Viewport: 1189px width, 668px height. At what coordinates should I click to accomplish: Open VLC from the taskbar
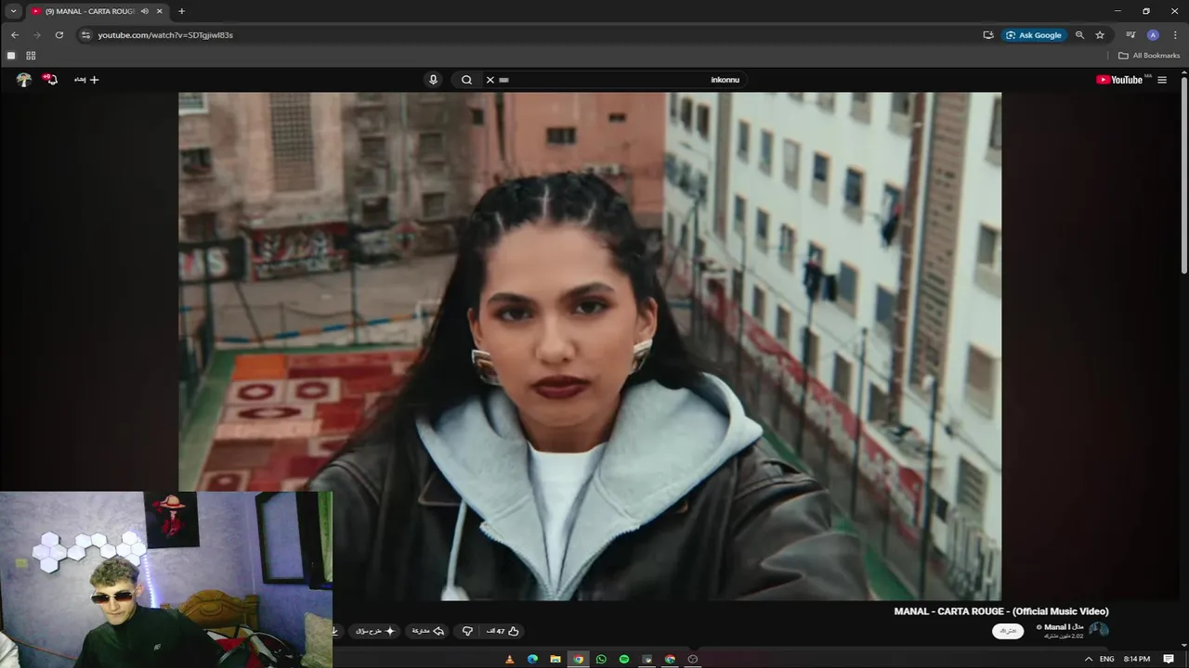click(x=509, y=659)
